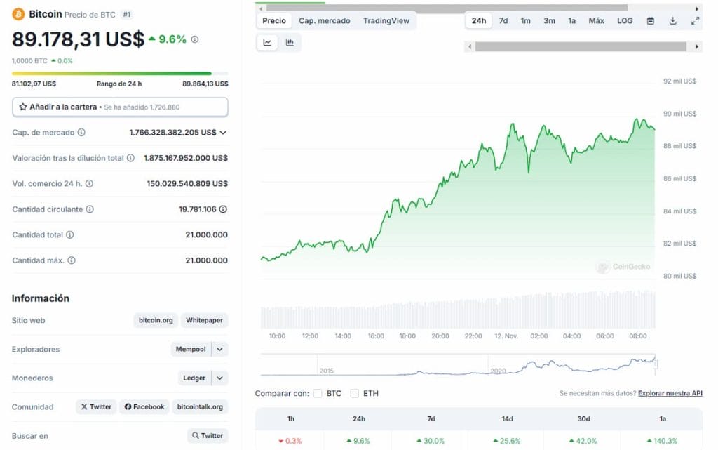The height and width of the screenshot is (450, 718).
Task: Expand chart to fullscreen icon
Action: pos(695,21)
